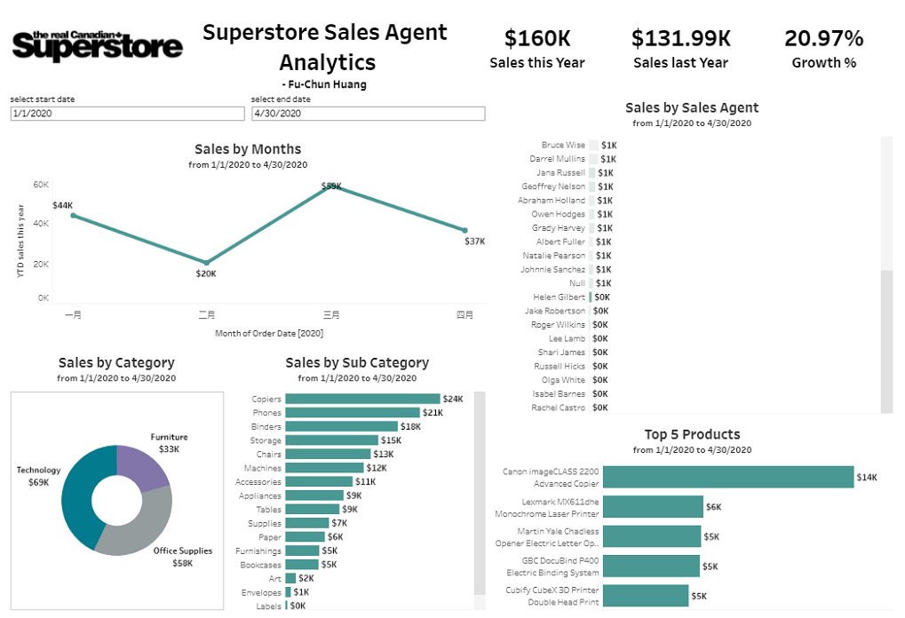Viewport: 905px width, 618px height.
Task: Select the $20K February point on line chart
Action: (205, 259)
